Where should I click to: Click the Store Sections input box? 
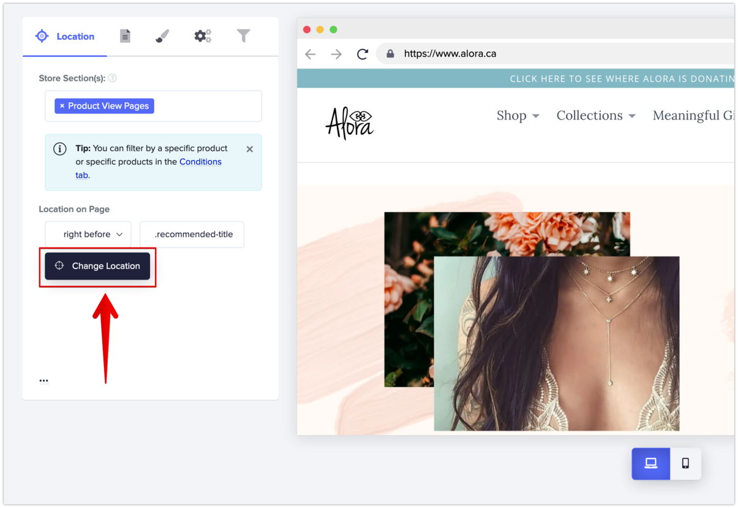208,106
